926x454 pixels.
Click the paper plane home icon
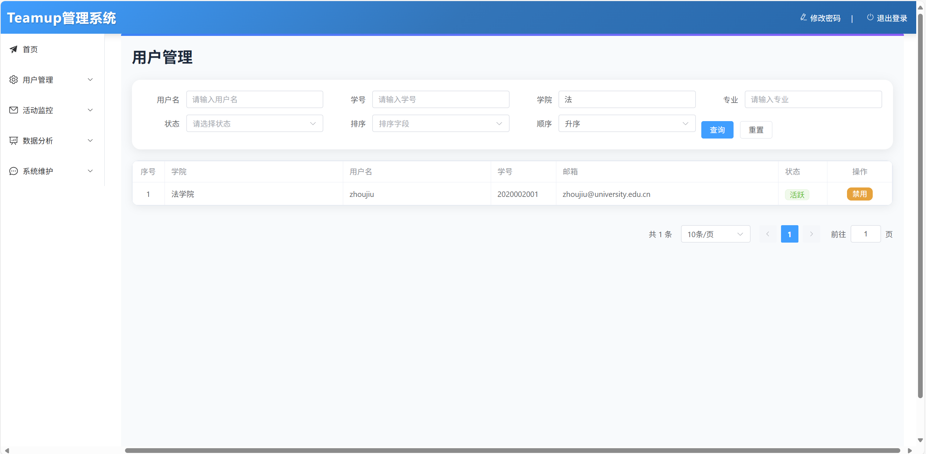(13, 49)
